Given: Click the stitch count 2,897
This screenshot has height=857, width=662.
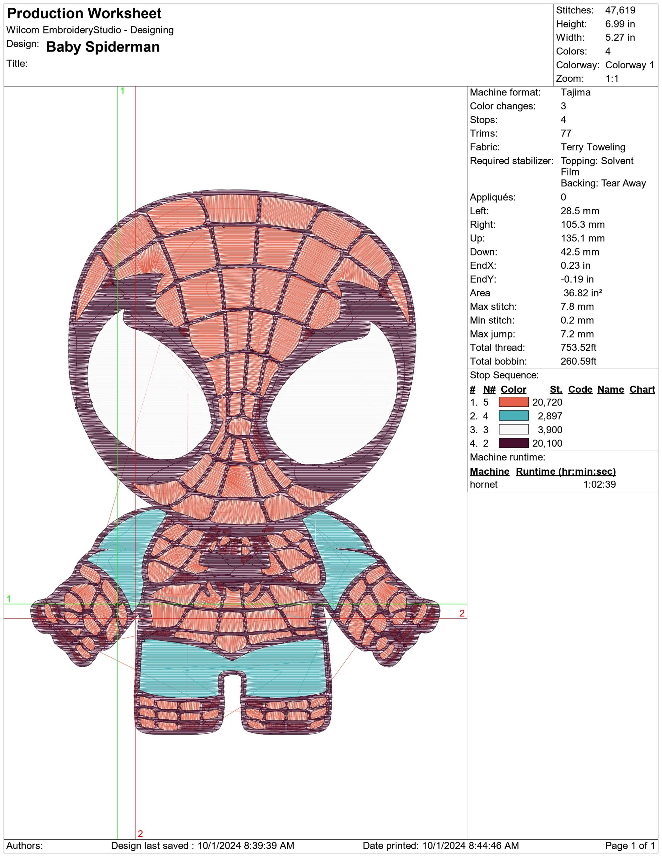Looking at the screenshot, I should (x=550, y=416).
